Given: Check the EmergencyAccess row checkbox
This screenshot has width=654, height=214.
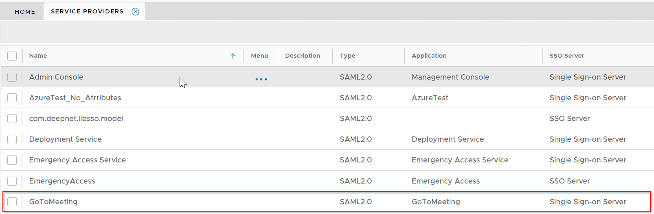Looking at the screenshot, I should (x=12, y=181).
